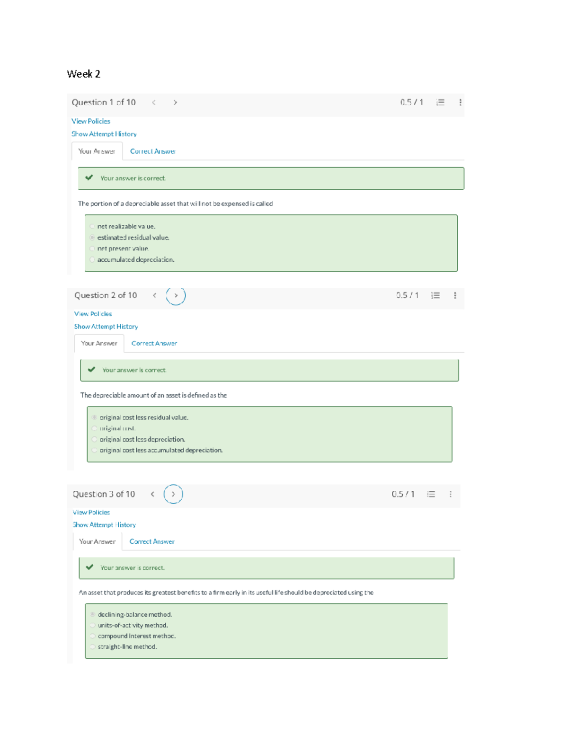This screenshot has height=735, width=568.
Task: Select 'net realizable value' radio option
Action: [92, 226]
